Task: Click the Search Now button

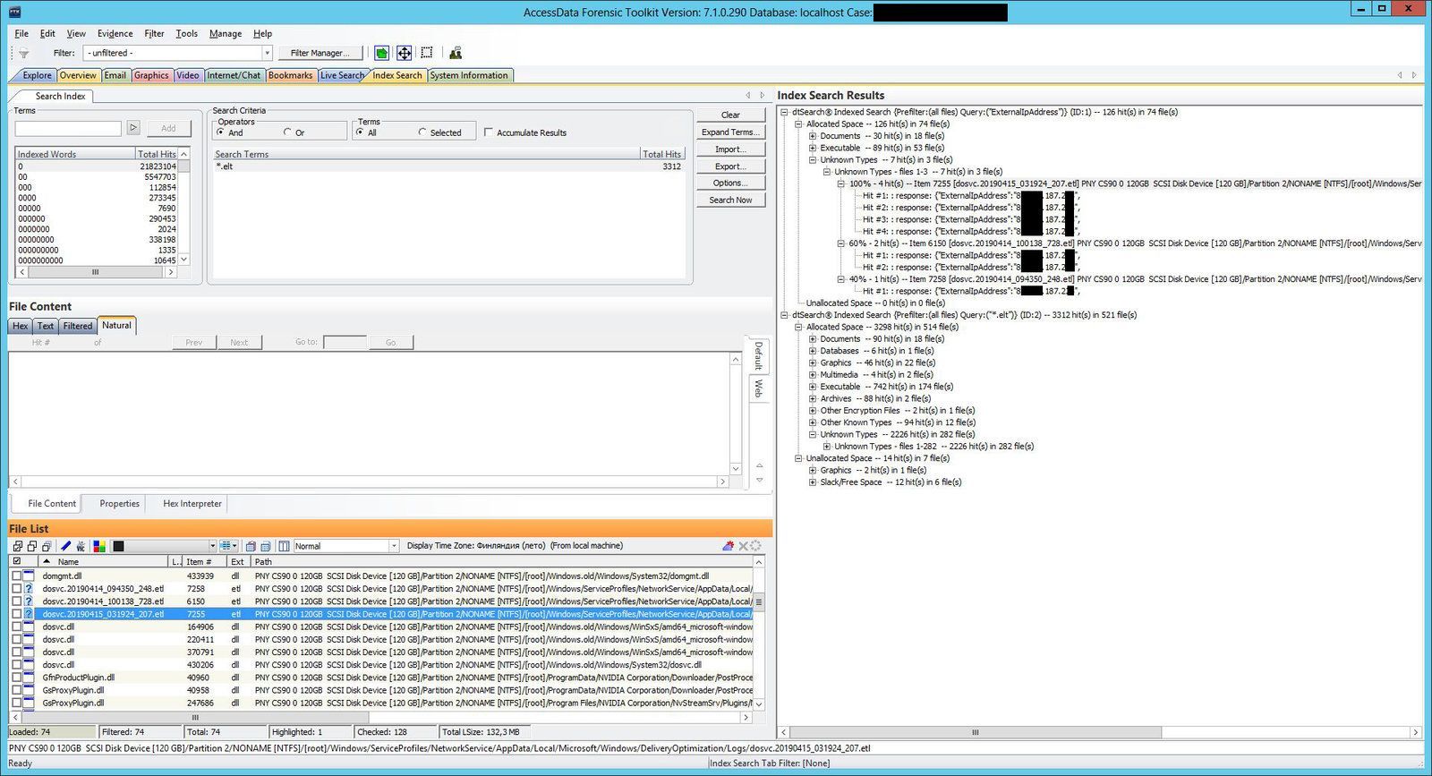Action: (x=730, y=200)
